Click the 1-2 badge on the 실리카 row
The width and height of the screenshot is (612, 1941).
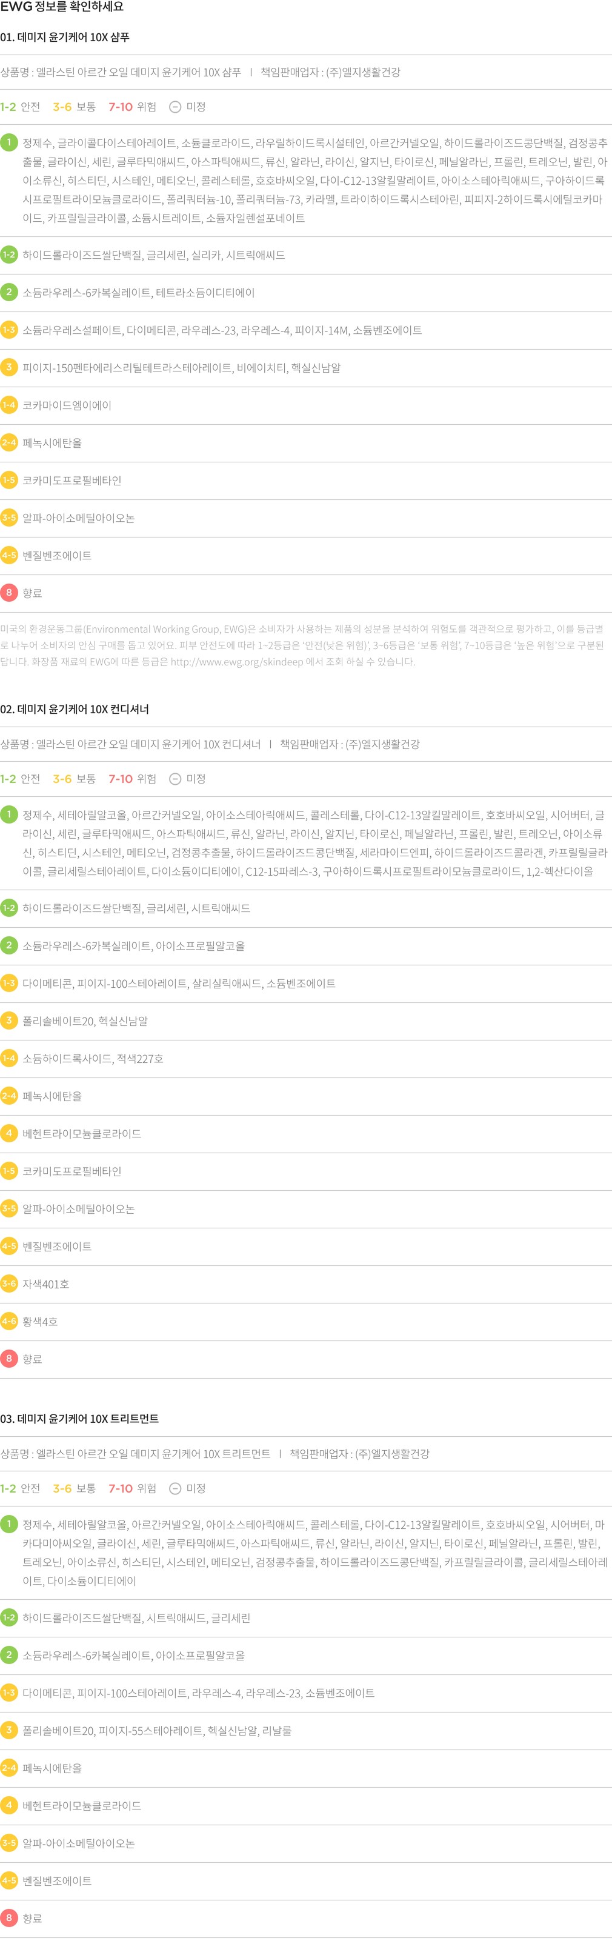[x=9, y=255]
